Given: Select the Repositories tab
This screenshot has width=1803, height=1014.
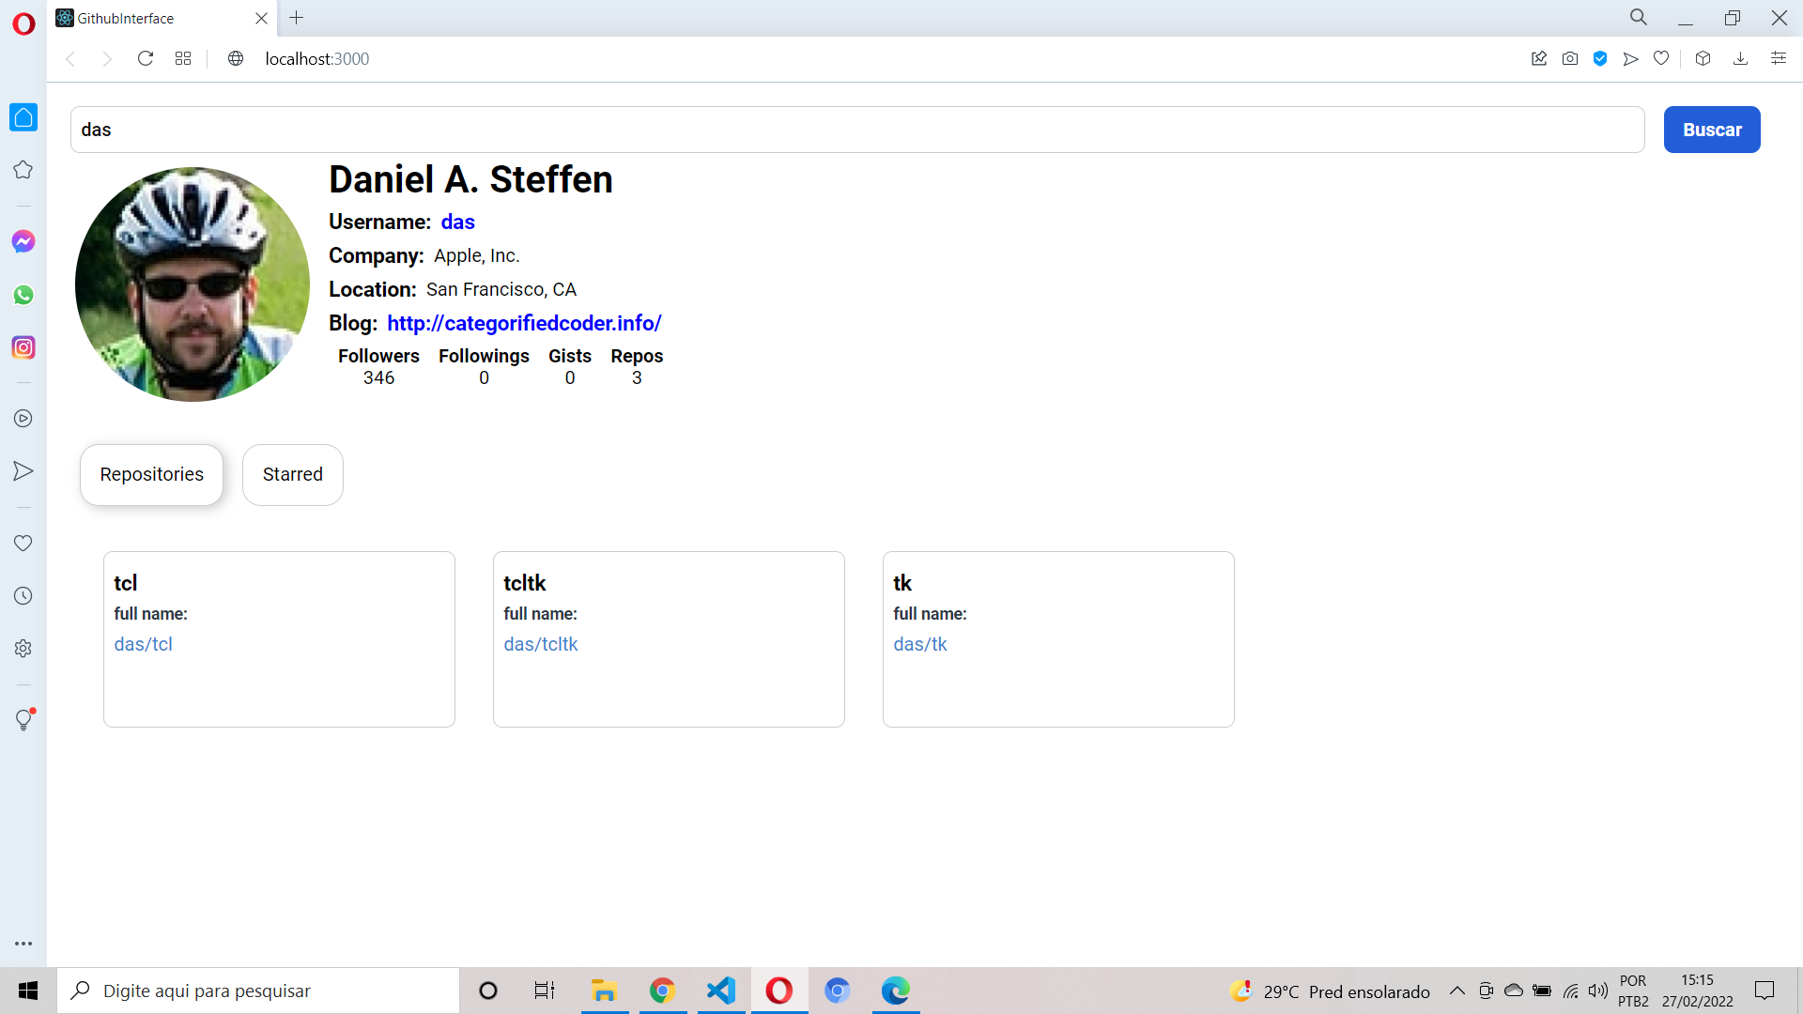Looking at the screenshot, I should tap(151, 475).
